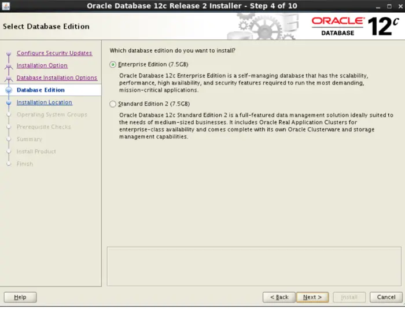Click the greyed Finish step

click(25, 164)
